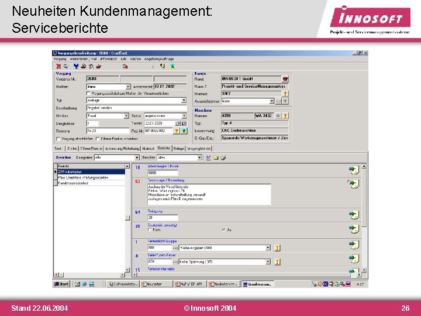Click the calendar icon at the Termin field end
The image size is (421, 316).
pos(184,123)
